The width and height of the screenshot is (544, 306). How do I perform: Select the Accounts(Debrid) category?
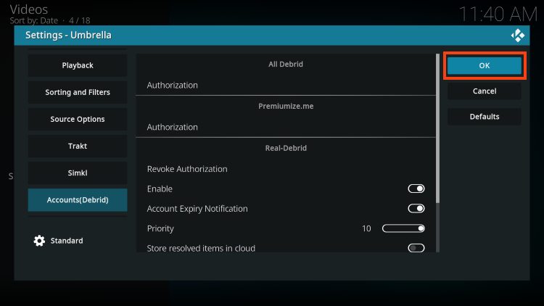pos(78,200)
